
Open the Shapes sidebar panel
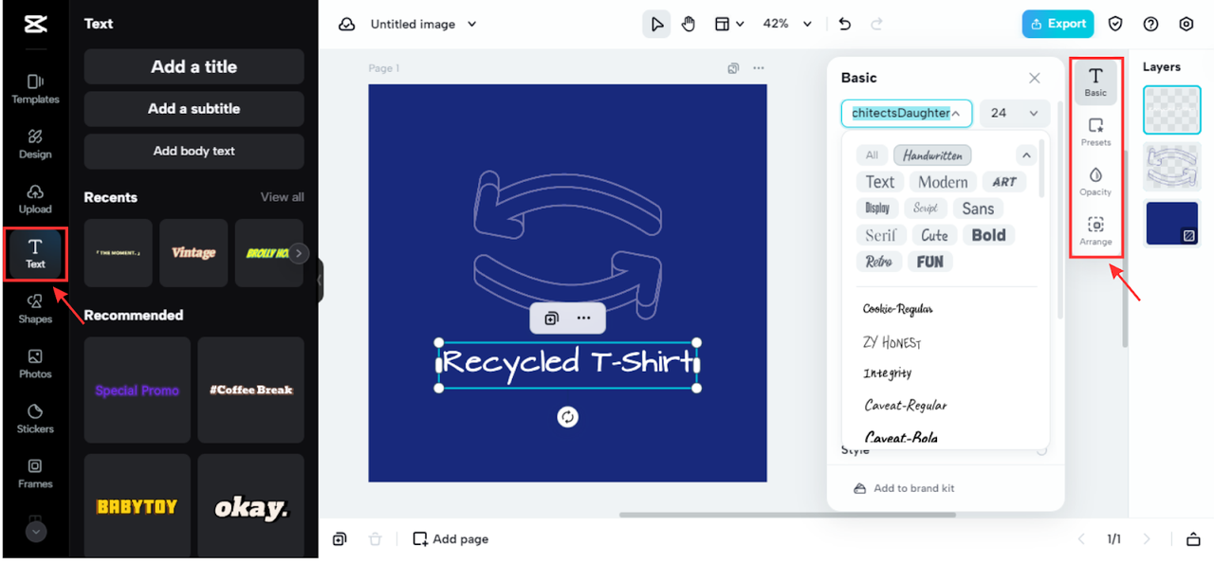pos(35,309)
